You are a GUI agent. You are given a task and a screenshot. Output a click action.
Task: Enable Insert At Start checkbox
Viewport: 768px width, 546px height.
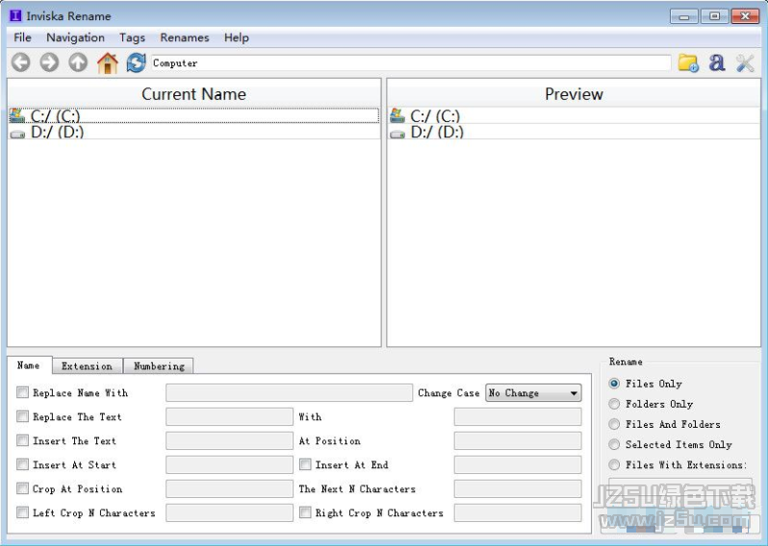22,464
